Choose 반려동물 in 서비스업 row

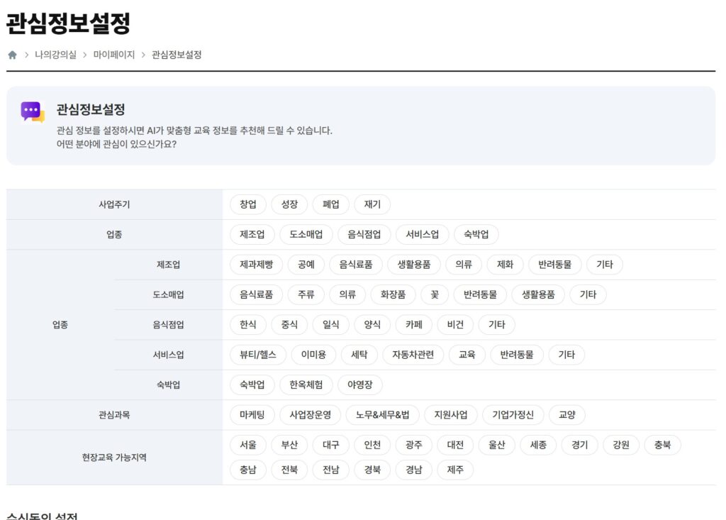pos(517,355)
